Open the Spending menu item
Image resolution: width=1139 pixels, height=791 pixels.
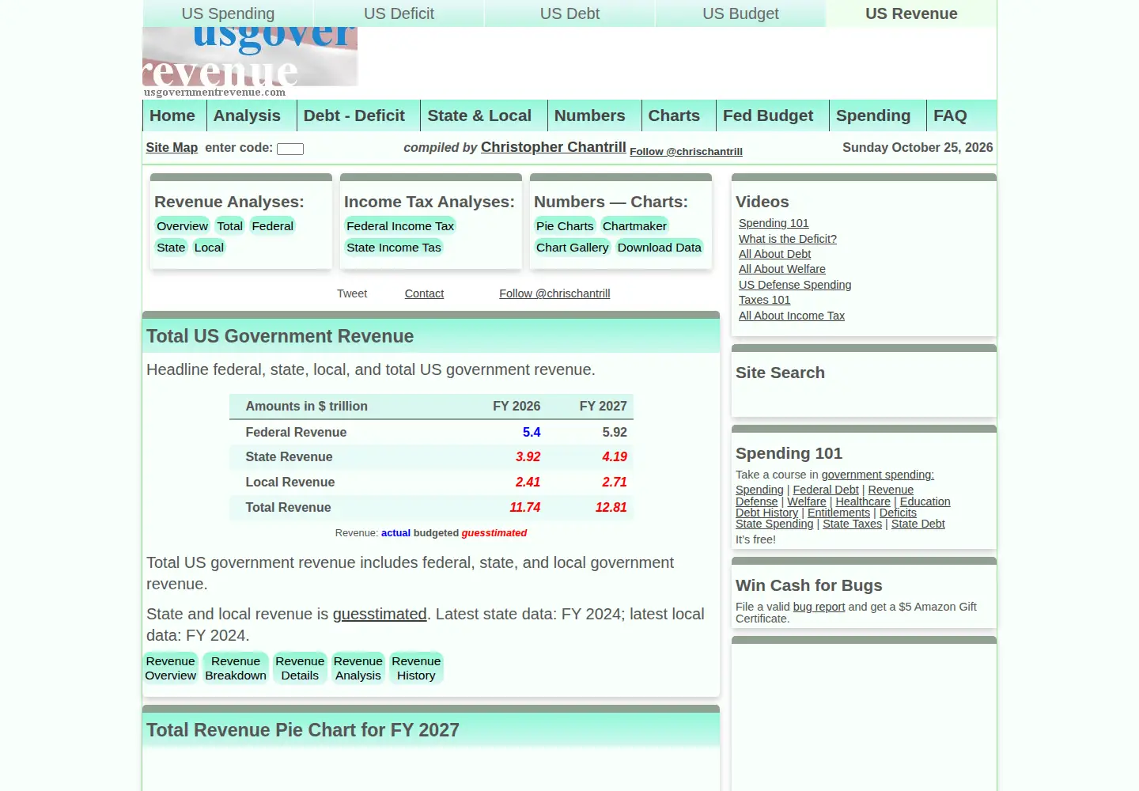[873, 115]
